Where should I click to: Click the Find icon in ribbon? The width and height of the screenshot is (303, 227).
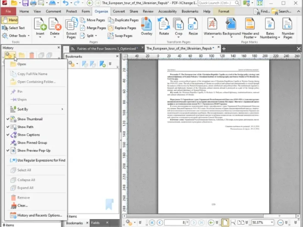point(262,11)
